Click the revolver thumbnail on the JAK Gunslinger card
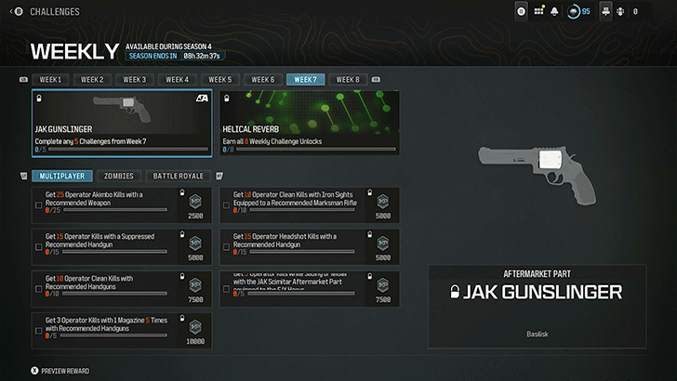Image resolution: width=677 pixels, height=381 pixels. click(x=122, y=108)
